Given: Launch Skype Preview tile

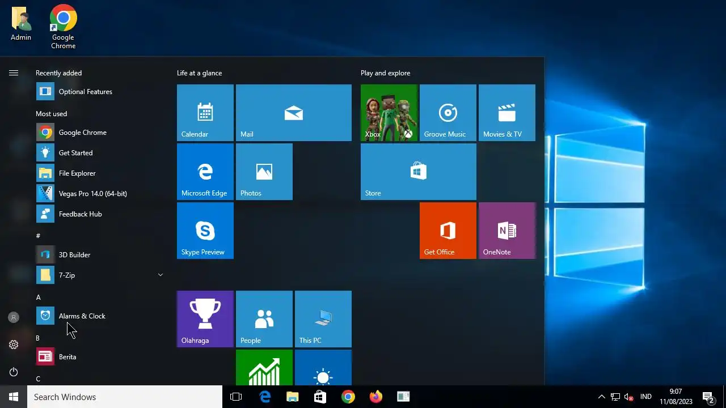Looking at the screenshot, I should (x=205, y=231).
